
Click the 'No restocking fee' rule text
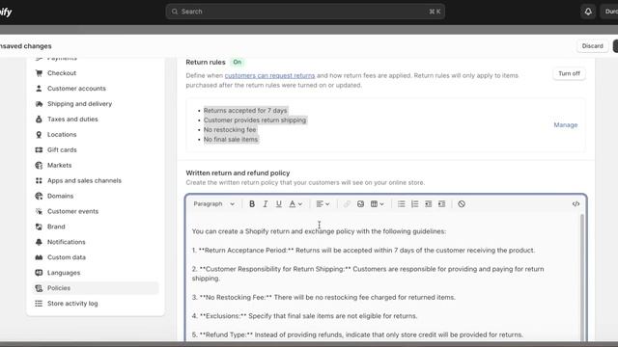coord(230,130)
